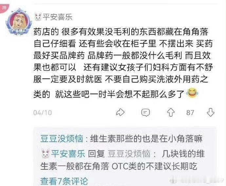
Task: Select the main comment text about 药店
Action: (123, 63)
